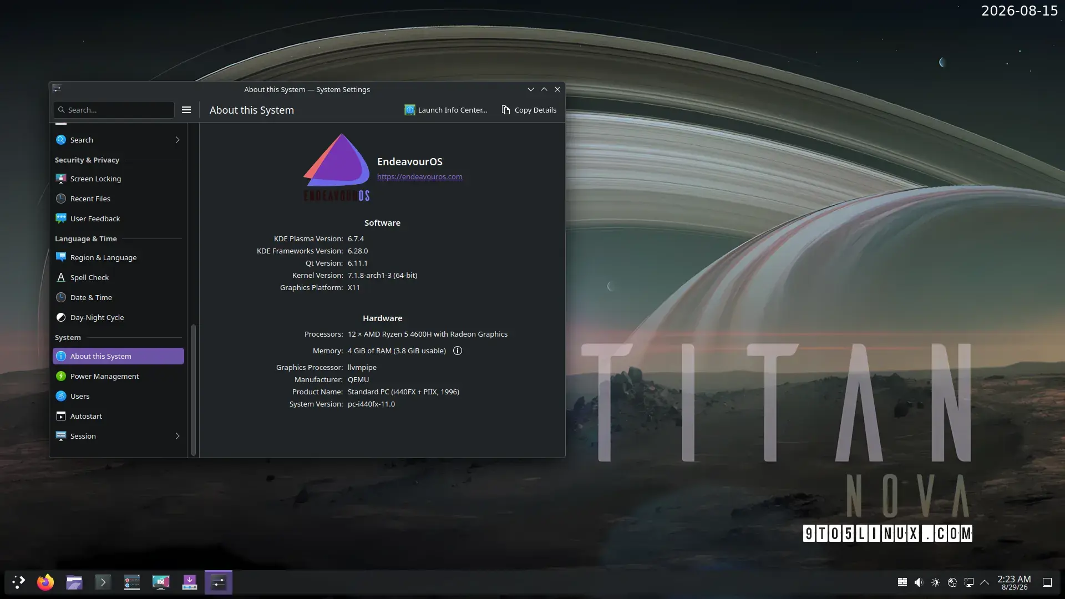
Task: Select About this System in sidebar
Action: [118, 356]
